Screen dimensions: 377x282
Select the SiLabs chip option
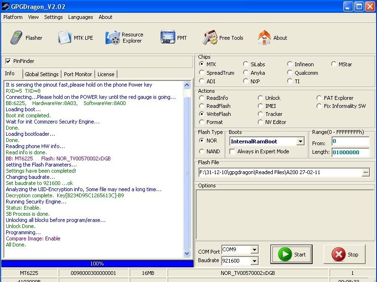tap(245, 64)
